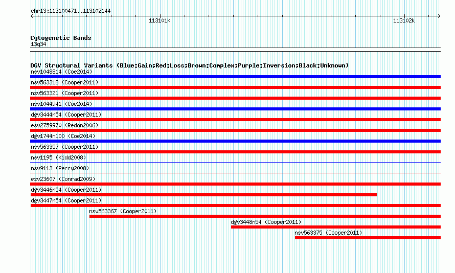The width and height of the screenshot is (455, 273).
Task: Click the dgv3448n54 (Cooper2011) label
Action: click(x=266, y=222)
